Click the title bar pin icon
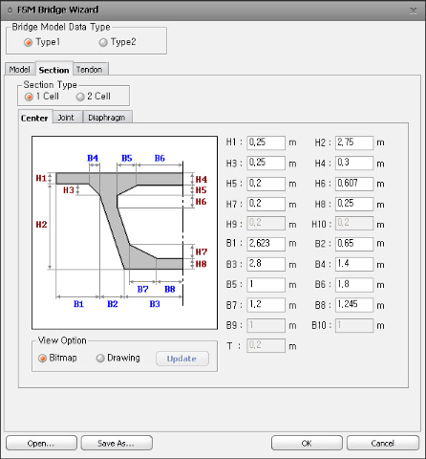The image size is (426, 459). (x=10, y=11)
